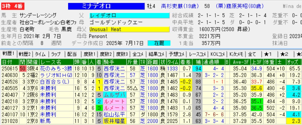The width and height of the screenshot is (302, 125).
Task: Click jockey 坂井瑠星 in the last row
Action: [114, 121]
